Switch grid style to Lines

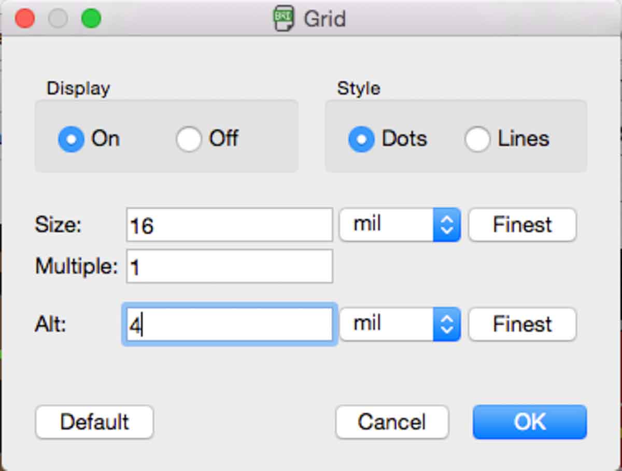477,139
